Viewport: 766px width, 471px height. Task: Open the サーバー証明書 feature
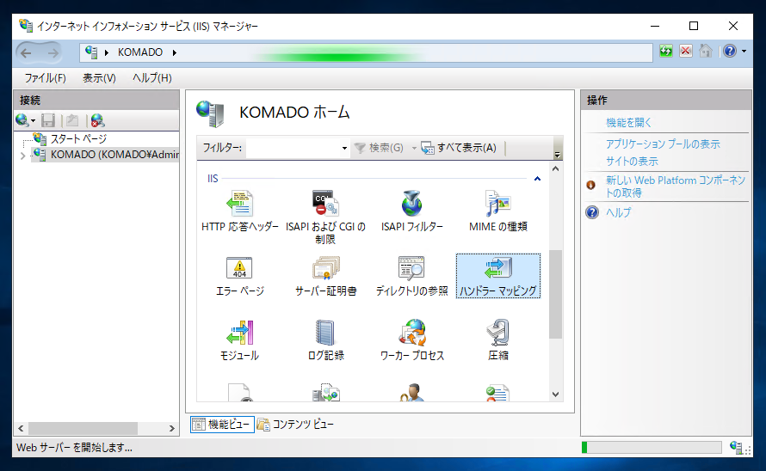click(x=325, y=276)
